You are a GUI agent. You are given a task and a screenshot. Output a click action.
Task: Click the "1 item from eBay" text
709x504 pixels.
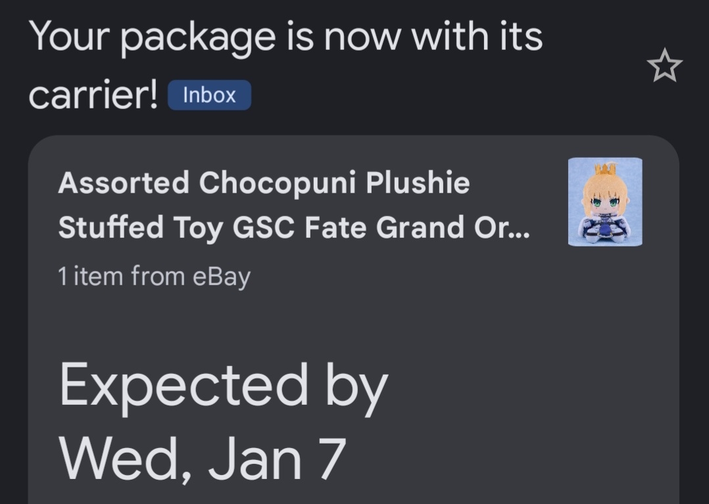[x=154, y=277]
